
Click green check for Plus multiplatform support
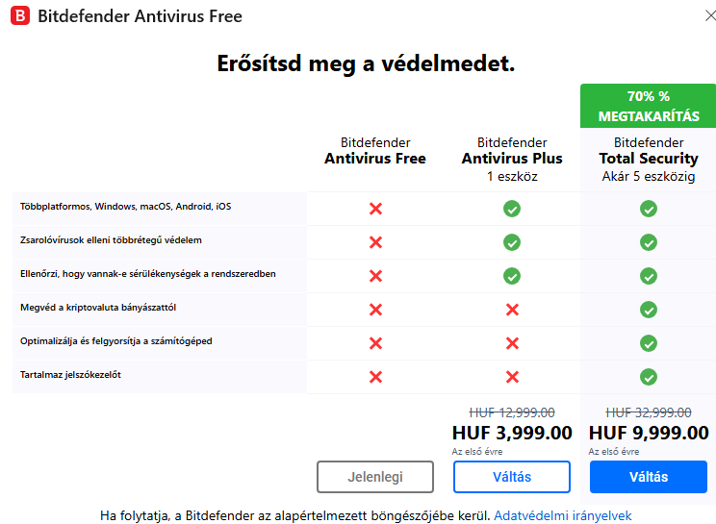[512, 209]
